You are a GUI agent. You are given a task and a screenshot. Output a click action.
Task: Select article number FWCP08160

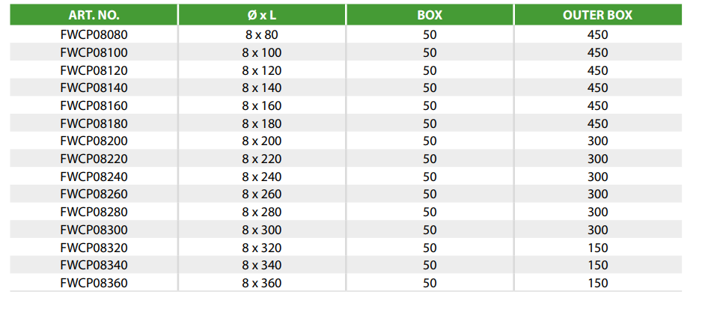tap(94, 106)
